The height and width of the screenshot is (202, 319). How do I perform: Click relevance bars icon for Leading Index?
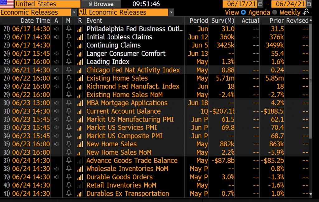[80, 62]
